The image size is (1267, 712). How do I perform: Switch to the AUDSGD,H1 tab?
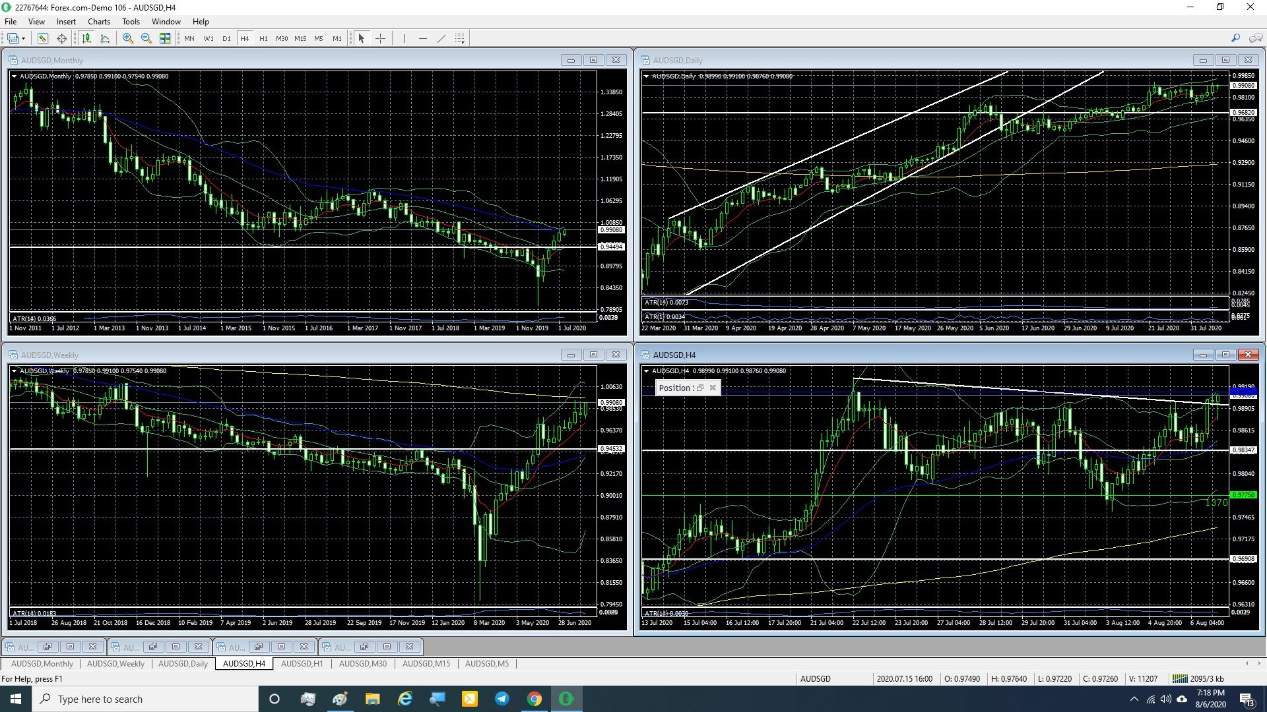302,664
